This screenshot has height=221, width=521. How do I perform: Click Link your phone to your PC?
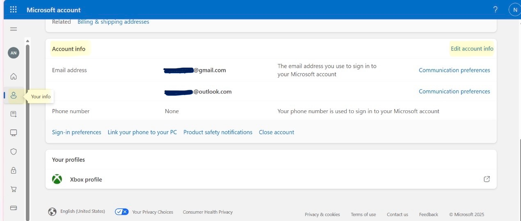(142, 132)
